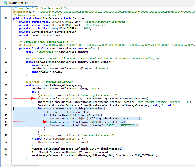Image resolution: width=195 pixels, height=167 pixels.
Task: Click line number 33 in the gutter
Action: pyautogui.click(x=6, y=85)
